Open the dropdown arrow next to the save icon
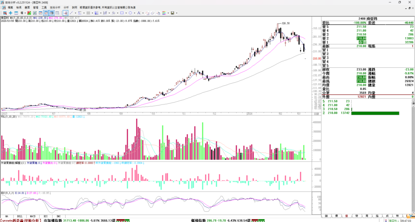 click(x=177, y=13)
